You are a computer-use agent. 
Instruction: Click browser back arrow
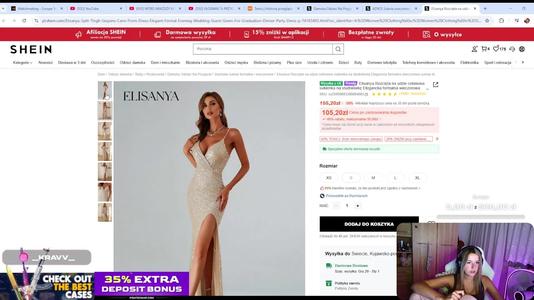4,20
